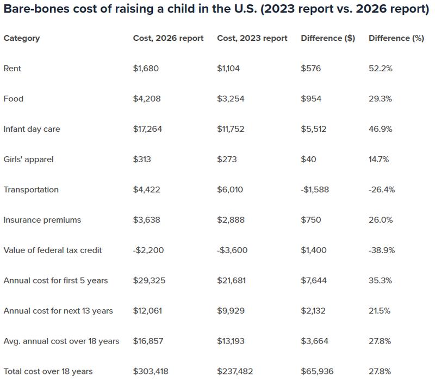Click the Infant day care row label
Viewport: 435px width, 380px height.
[x=32, y=129]
